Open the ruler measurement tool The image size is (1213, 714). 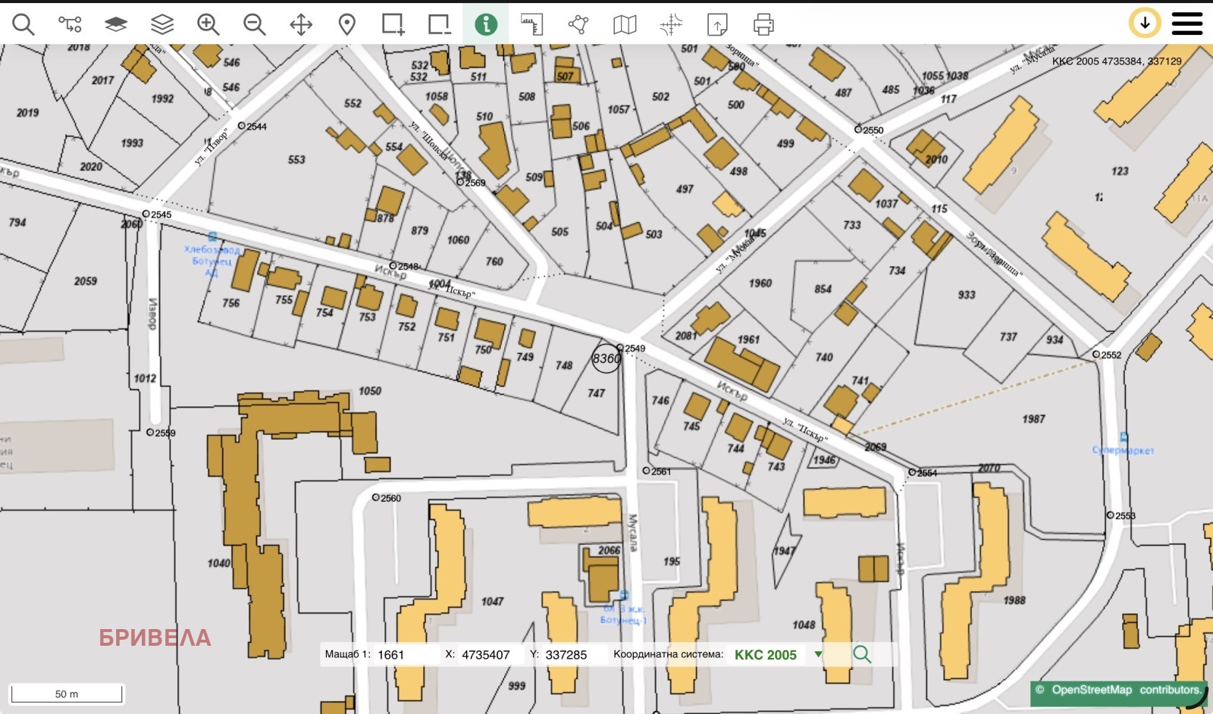point(531,24)
